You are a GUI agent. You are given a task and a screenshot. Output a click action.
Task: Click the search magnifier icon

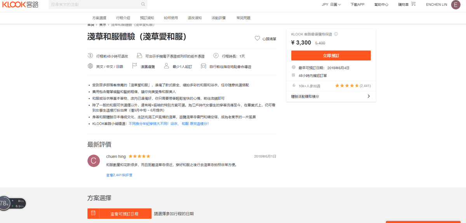pos(143,4)
